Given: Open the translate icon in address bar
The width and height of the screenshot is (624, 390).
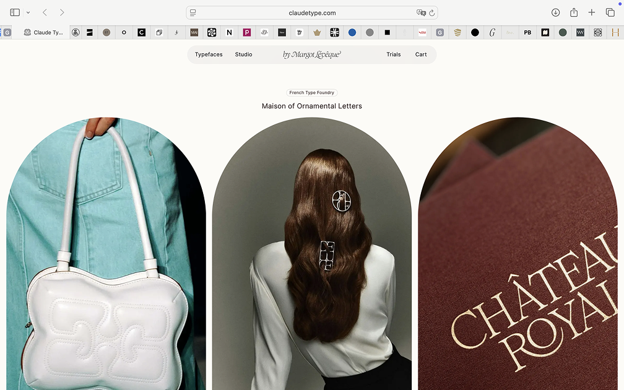Looking at the screenshot, I should (421, 13).
